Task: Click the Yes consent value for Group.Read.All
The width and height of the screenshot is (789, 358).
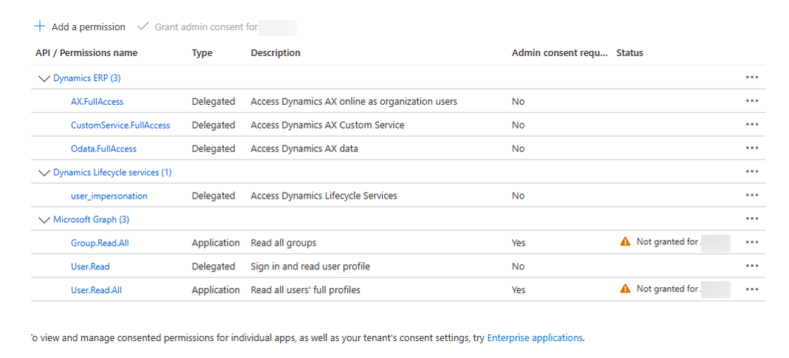Action: click(519, 243)
